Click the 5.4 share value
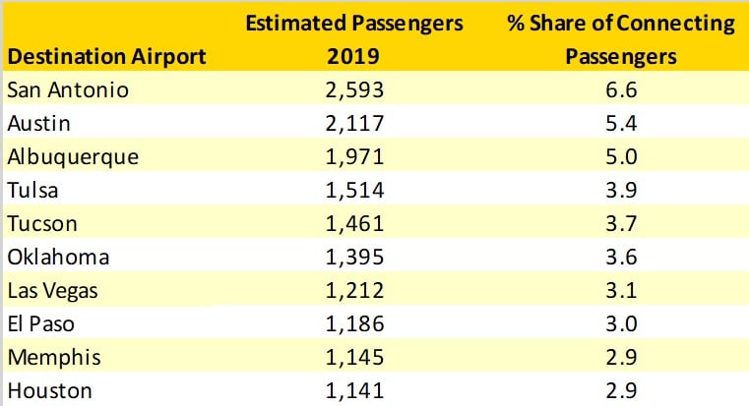This screenshot has width=749, height=406. 621,124
